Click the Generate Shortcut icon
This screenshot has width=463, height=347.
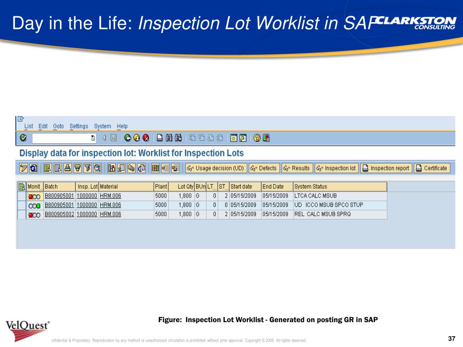[243, 138]
